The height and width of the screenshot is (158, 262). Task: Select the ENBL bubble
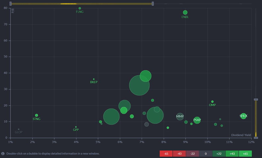pos(185,13)
